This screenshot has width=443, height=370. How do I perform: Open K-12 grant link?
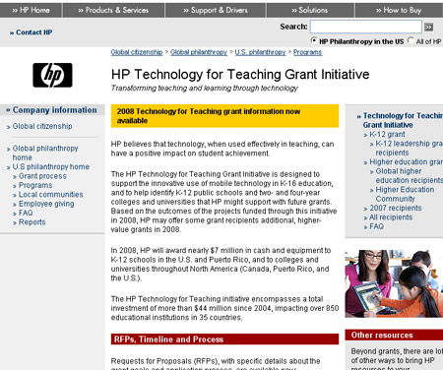(387, 134)
